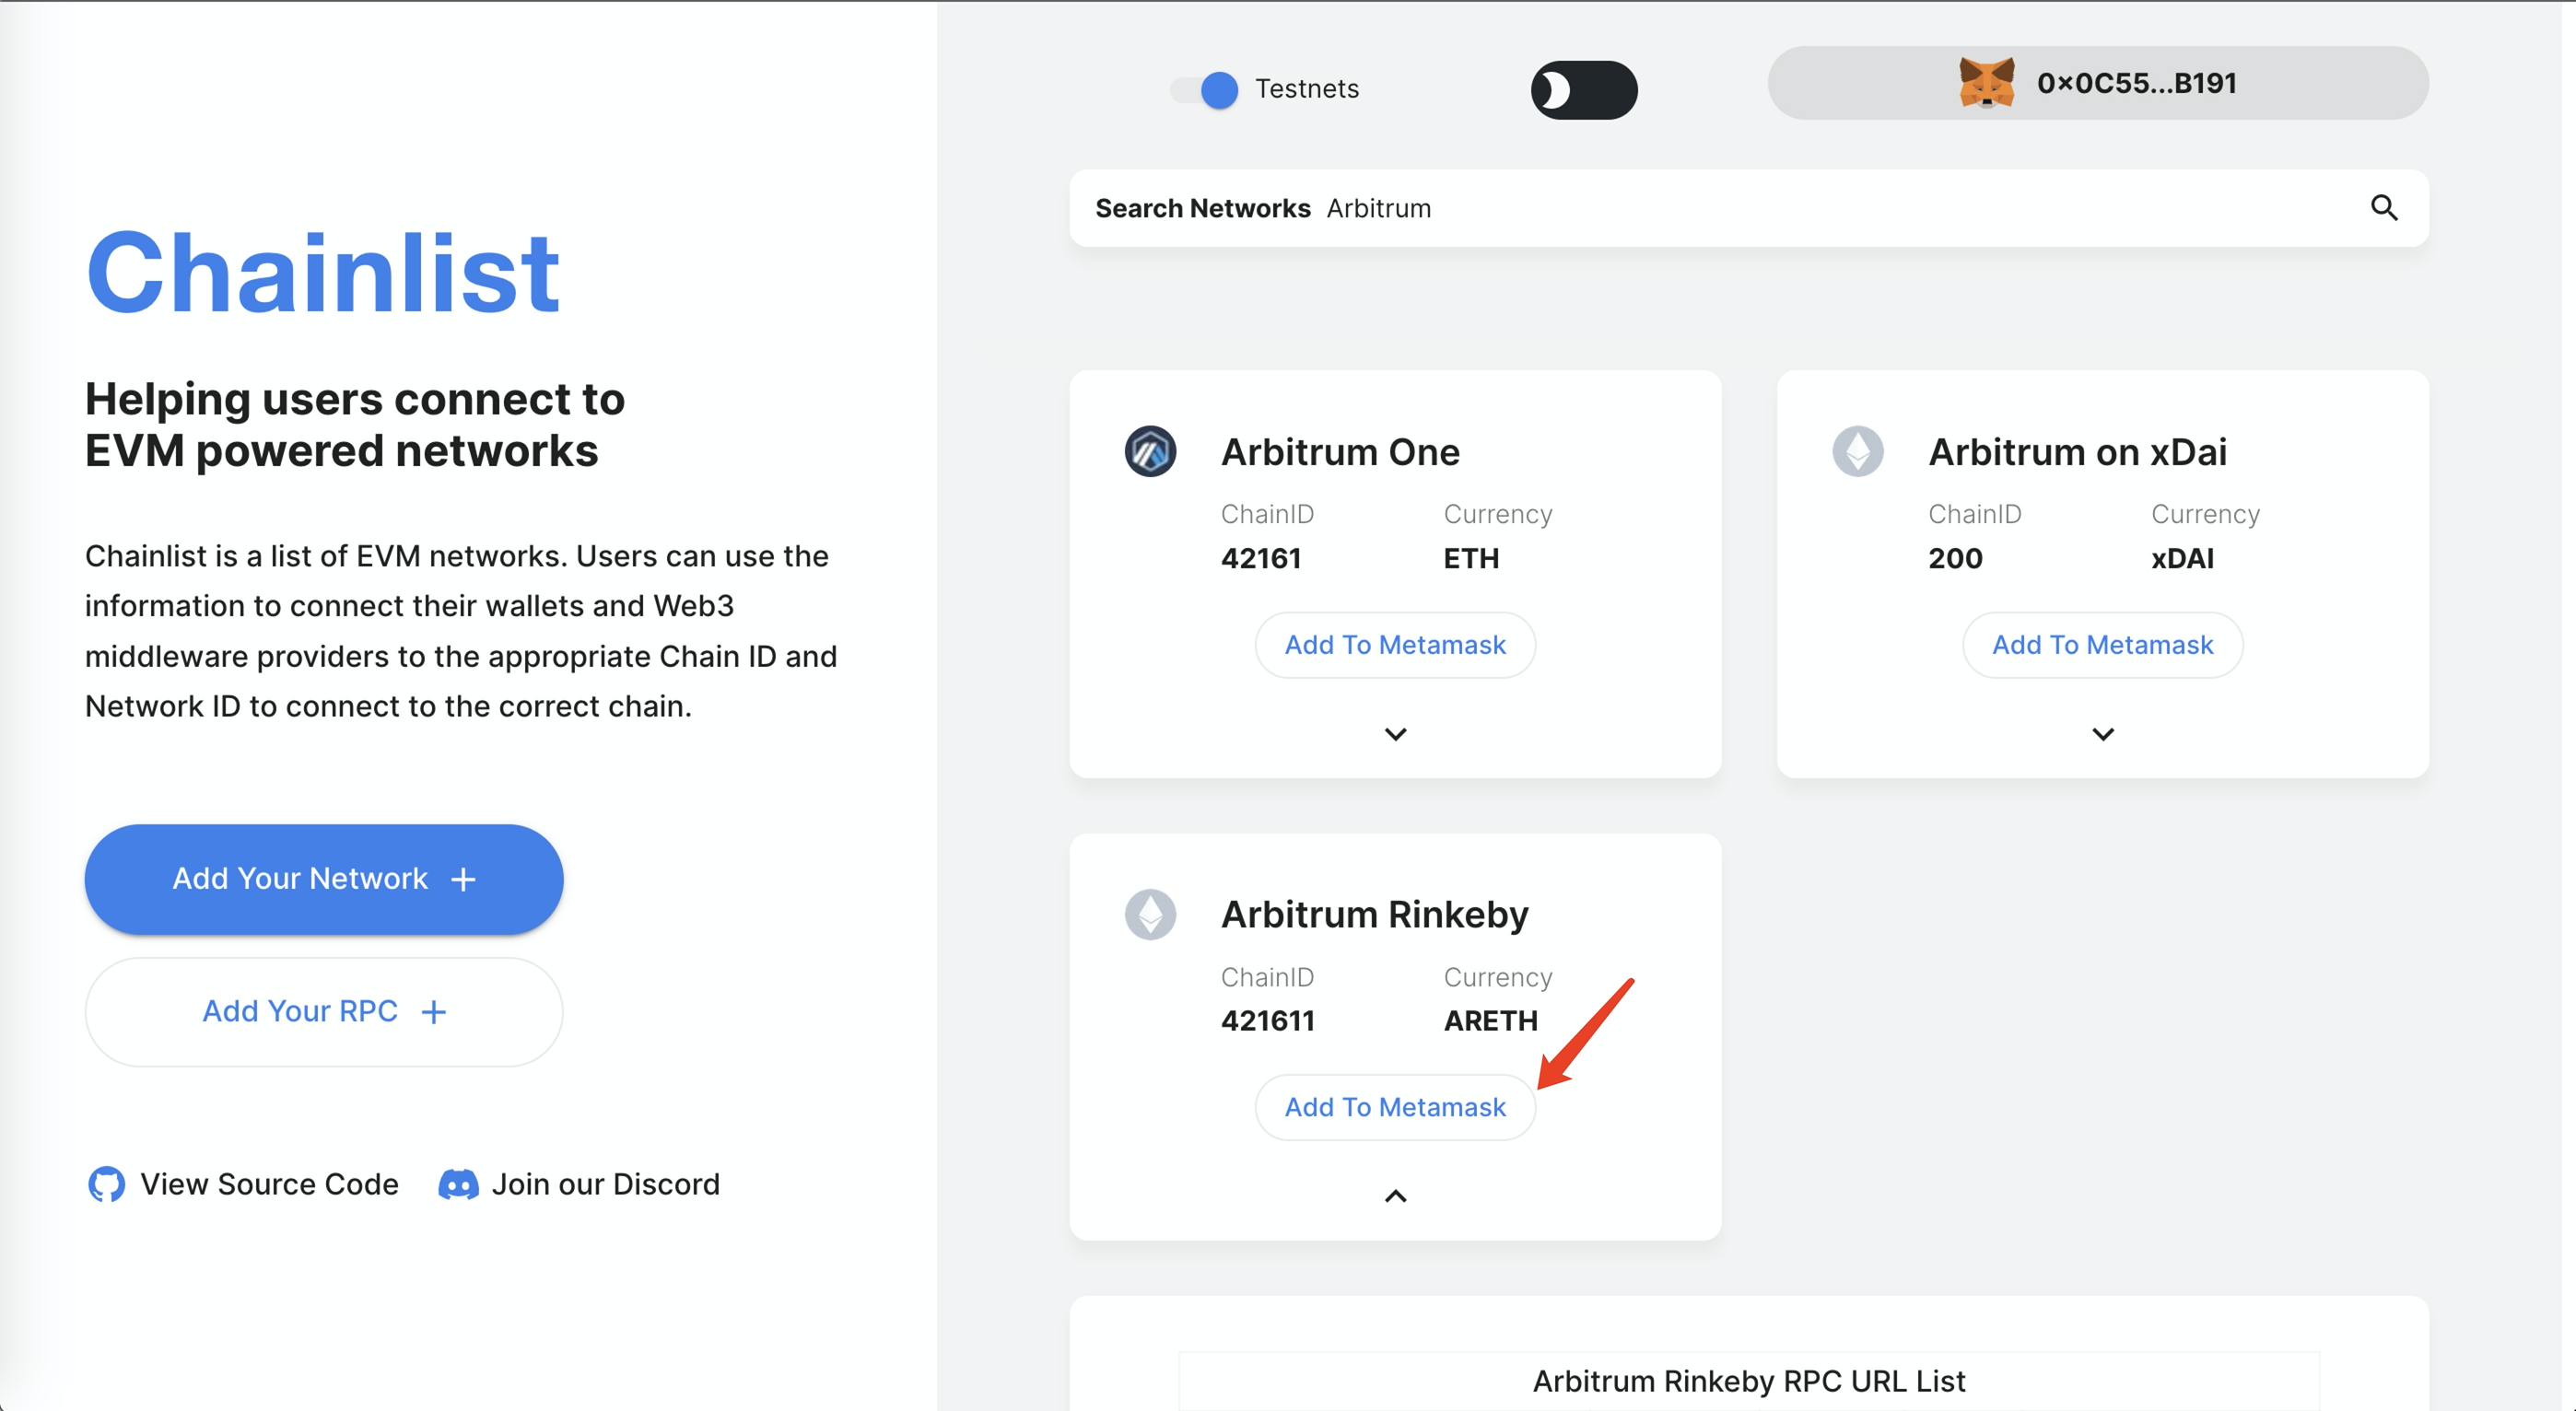Add Arbitrum Rinkeby to Metamask

(1395, 1107)
